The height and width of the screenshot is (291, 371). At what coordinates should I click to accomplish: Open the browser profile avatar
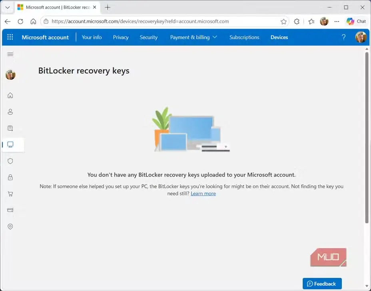pyautogui.click(x=324, y=22)
